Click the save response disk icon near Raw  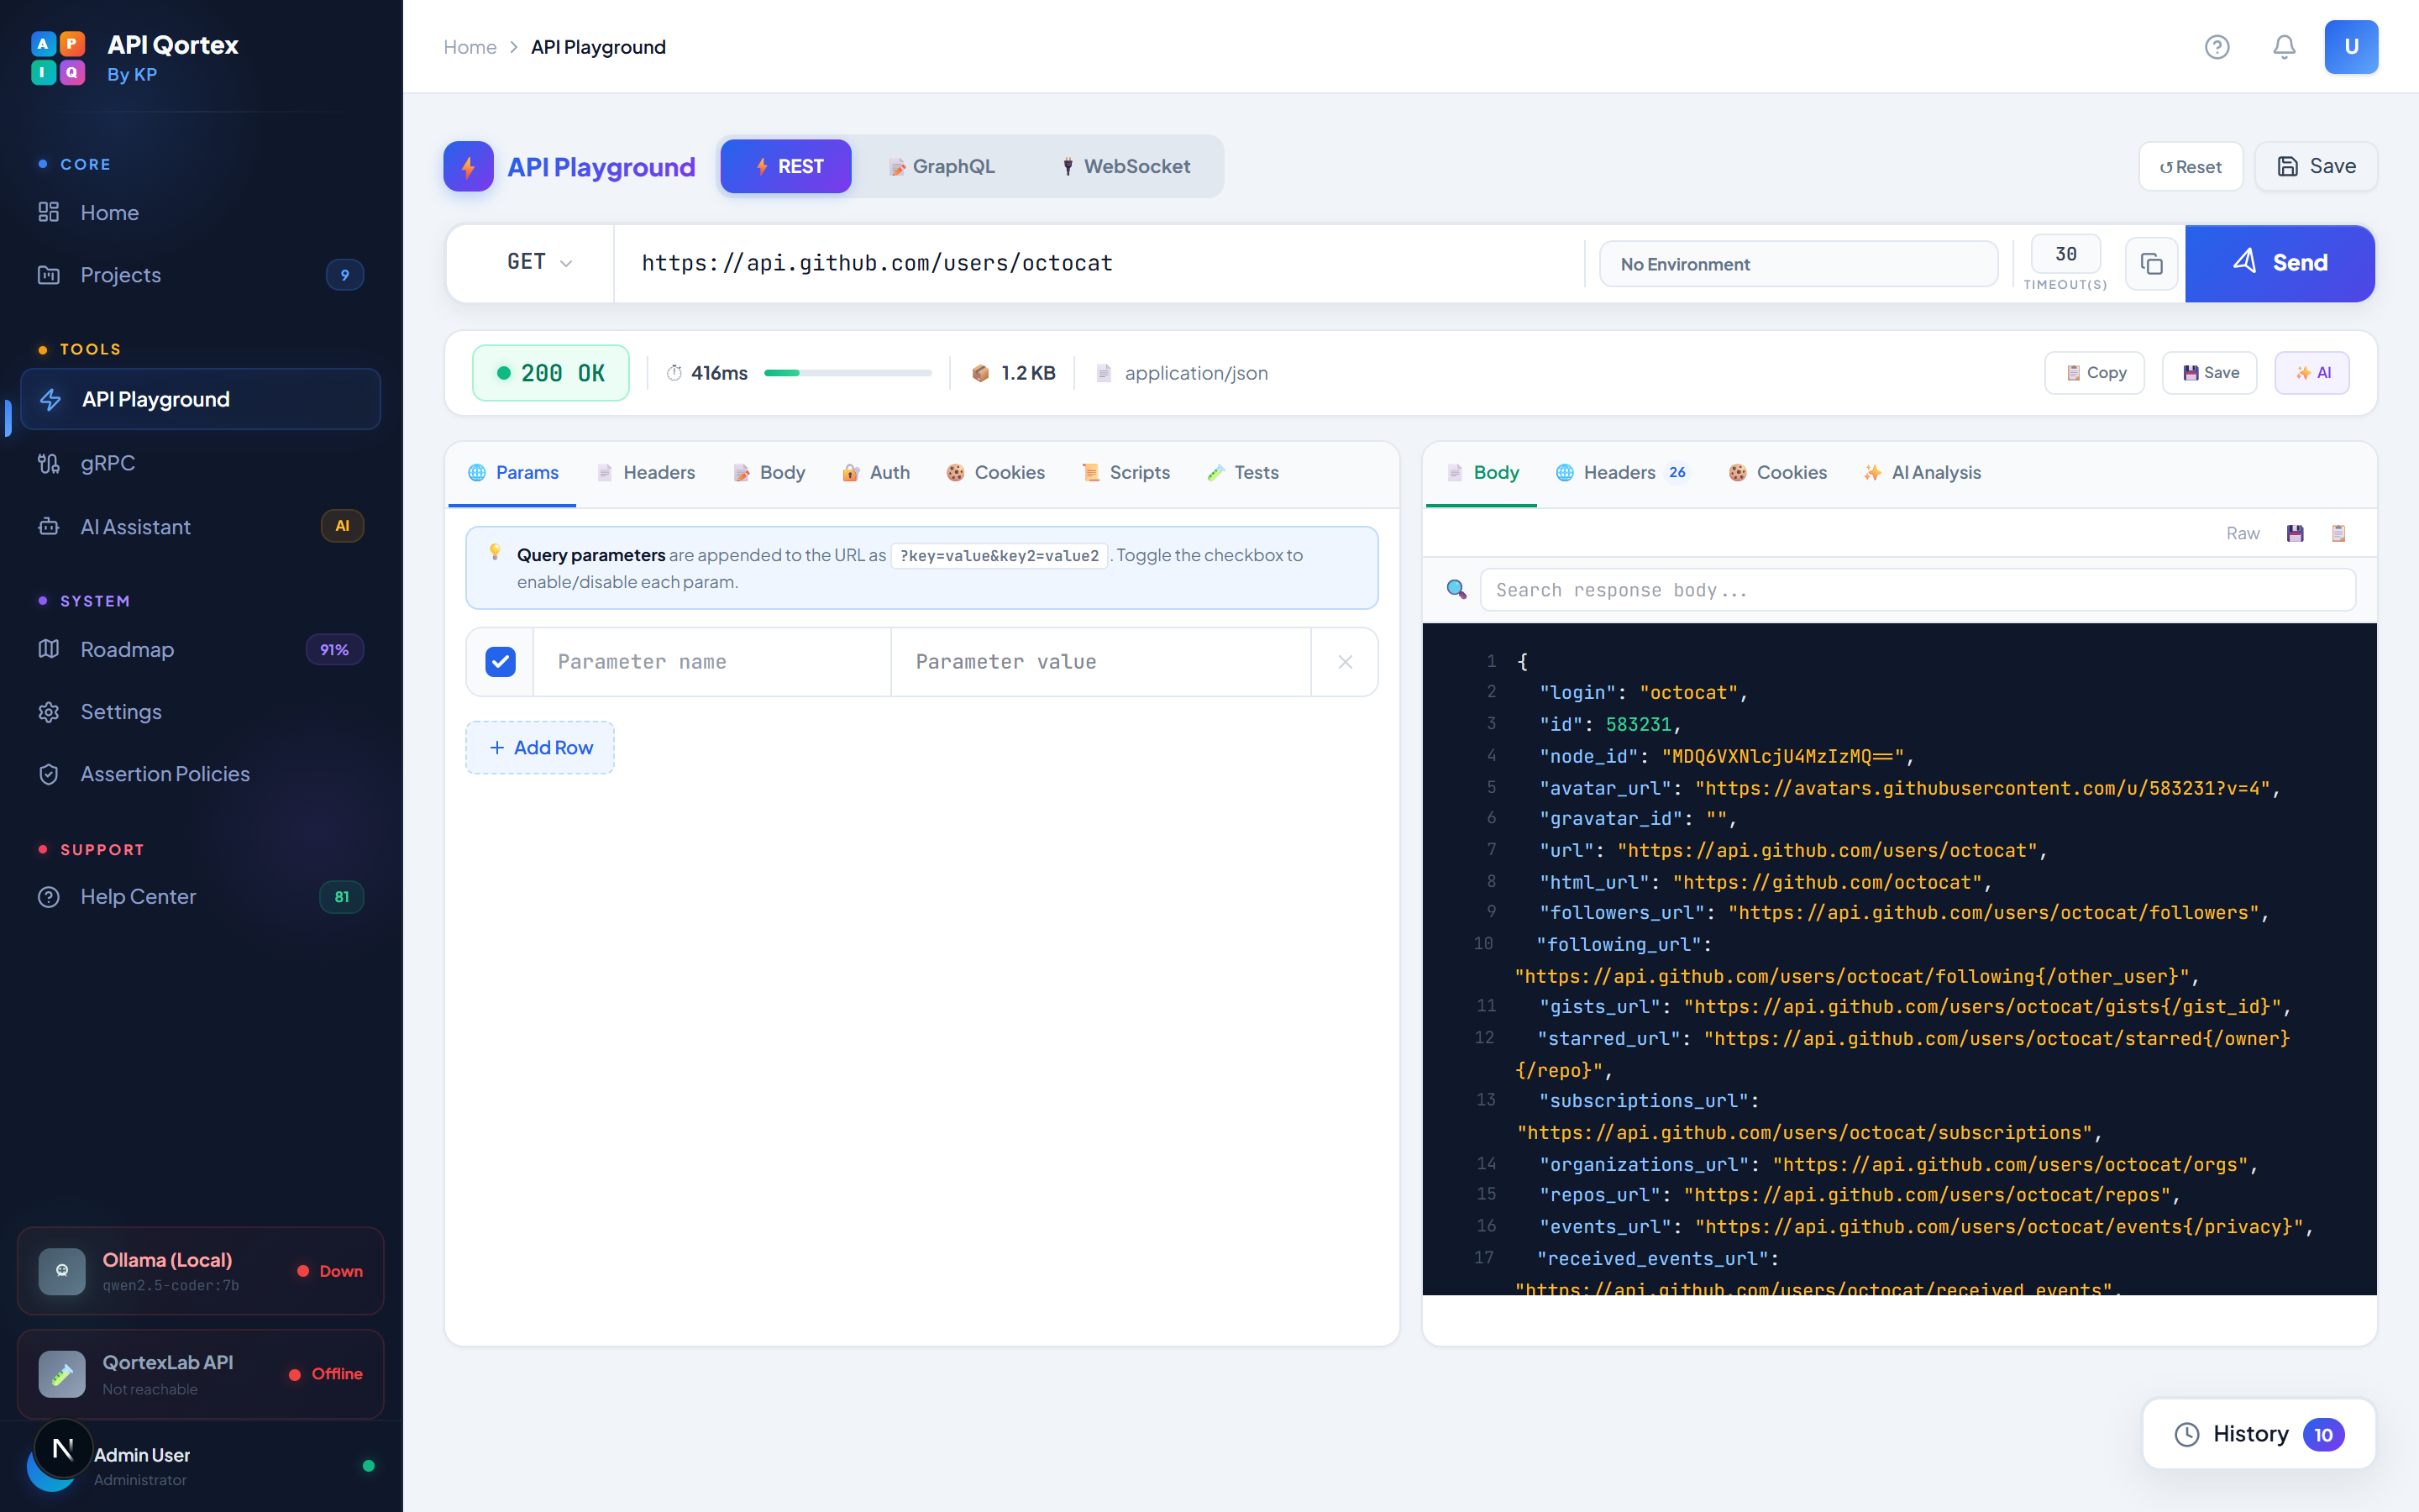[2295, 533]
